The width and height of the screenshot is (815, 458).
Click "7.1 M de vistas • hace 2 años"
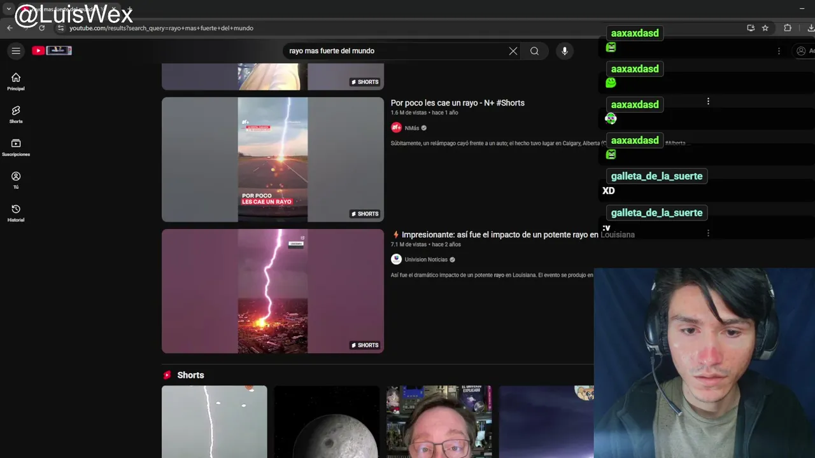coord(425,244)
